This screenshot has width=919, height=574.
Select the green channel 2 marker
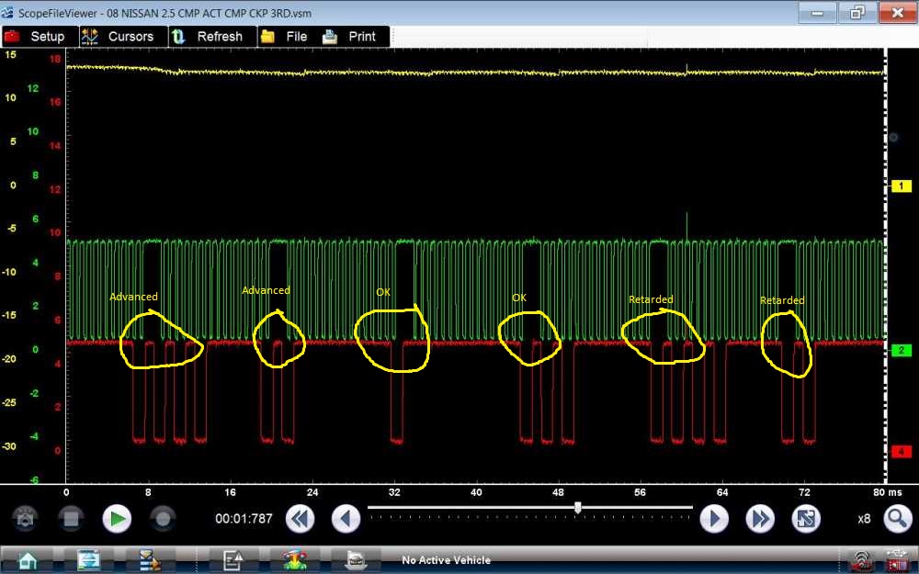(902, 351)
